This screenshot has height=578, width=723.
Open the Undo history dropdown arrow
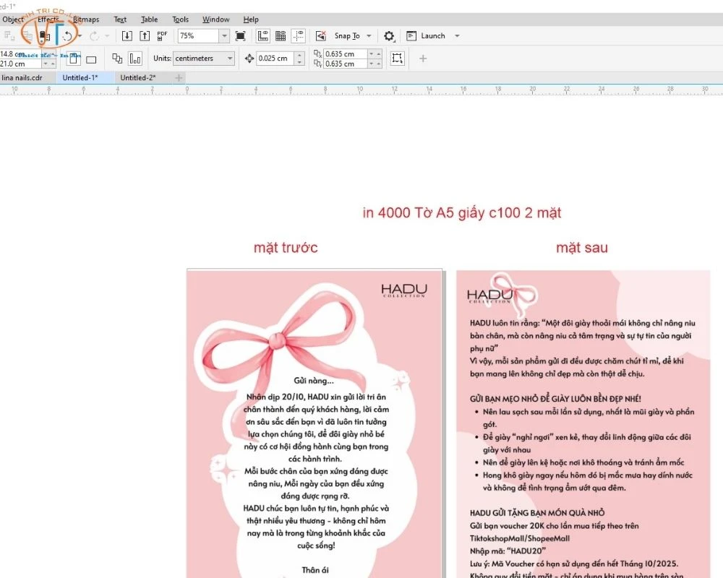pyautogui.click(x=80, y=35)
